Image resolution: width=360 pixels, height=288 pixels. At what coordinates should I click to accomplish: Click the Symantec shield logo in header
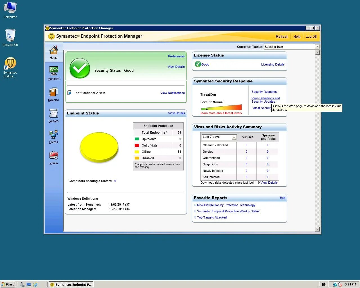pos(51,36)
